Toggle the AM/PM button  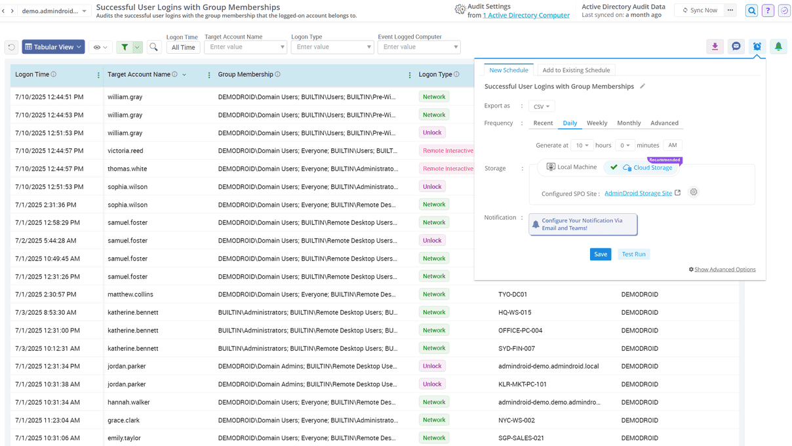click(673, 146)
